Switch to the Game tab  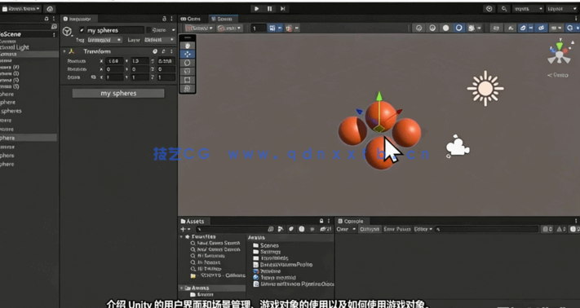[191, 19]
